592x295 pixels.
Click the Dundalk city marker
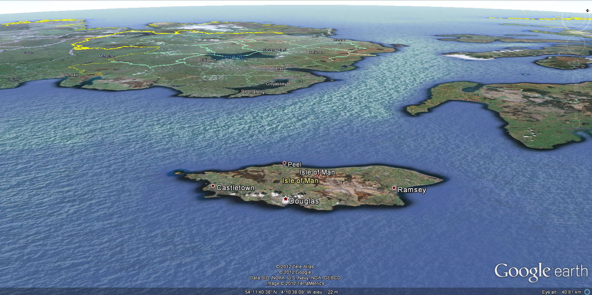click(x=62, y=74)
